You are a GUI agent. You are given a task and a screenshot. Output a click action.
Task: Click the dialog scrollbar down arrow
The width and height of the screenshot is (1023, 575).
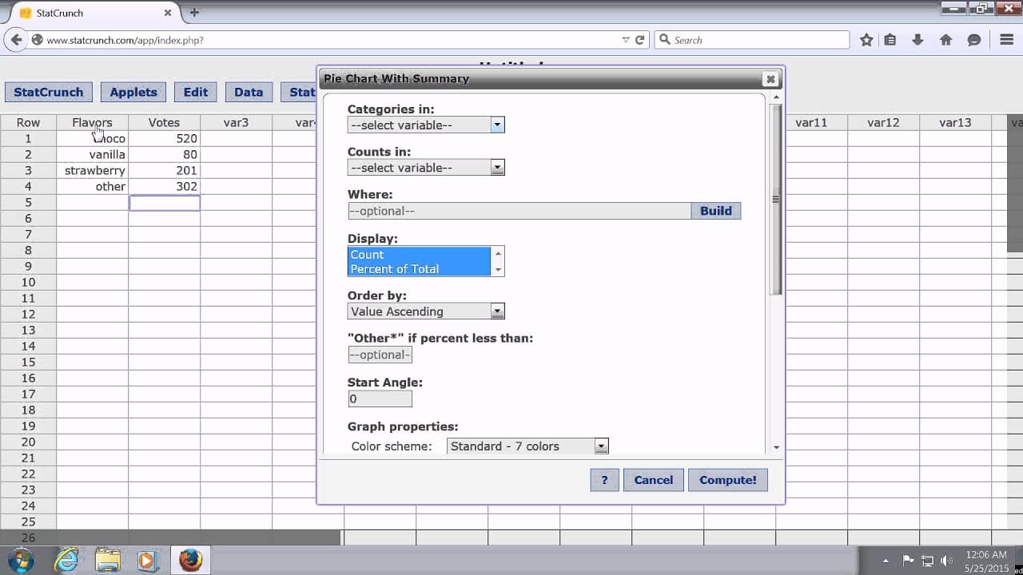(776, 448)
